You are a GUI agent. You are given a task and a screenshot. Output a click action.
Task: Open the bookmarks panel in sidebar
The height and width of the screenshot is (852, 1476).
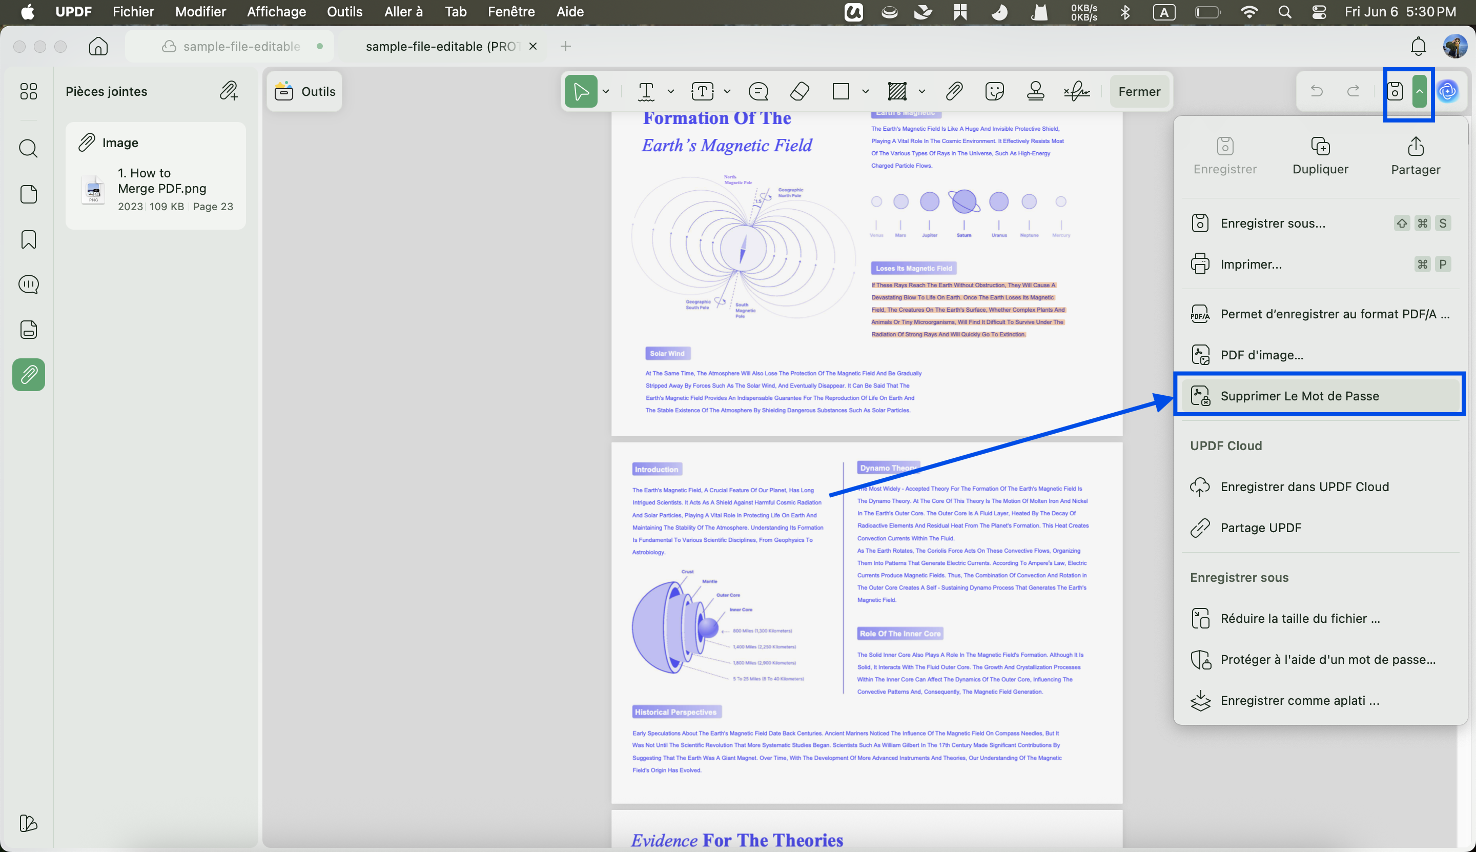pyautogui.click(x=29, y=239)
